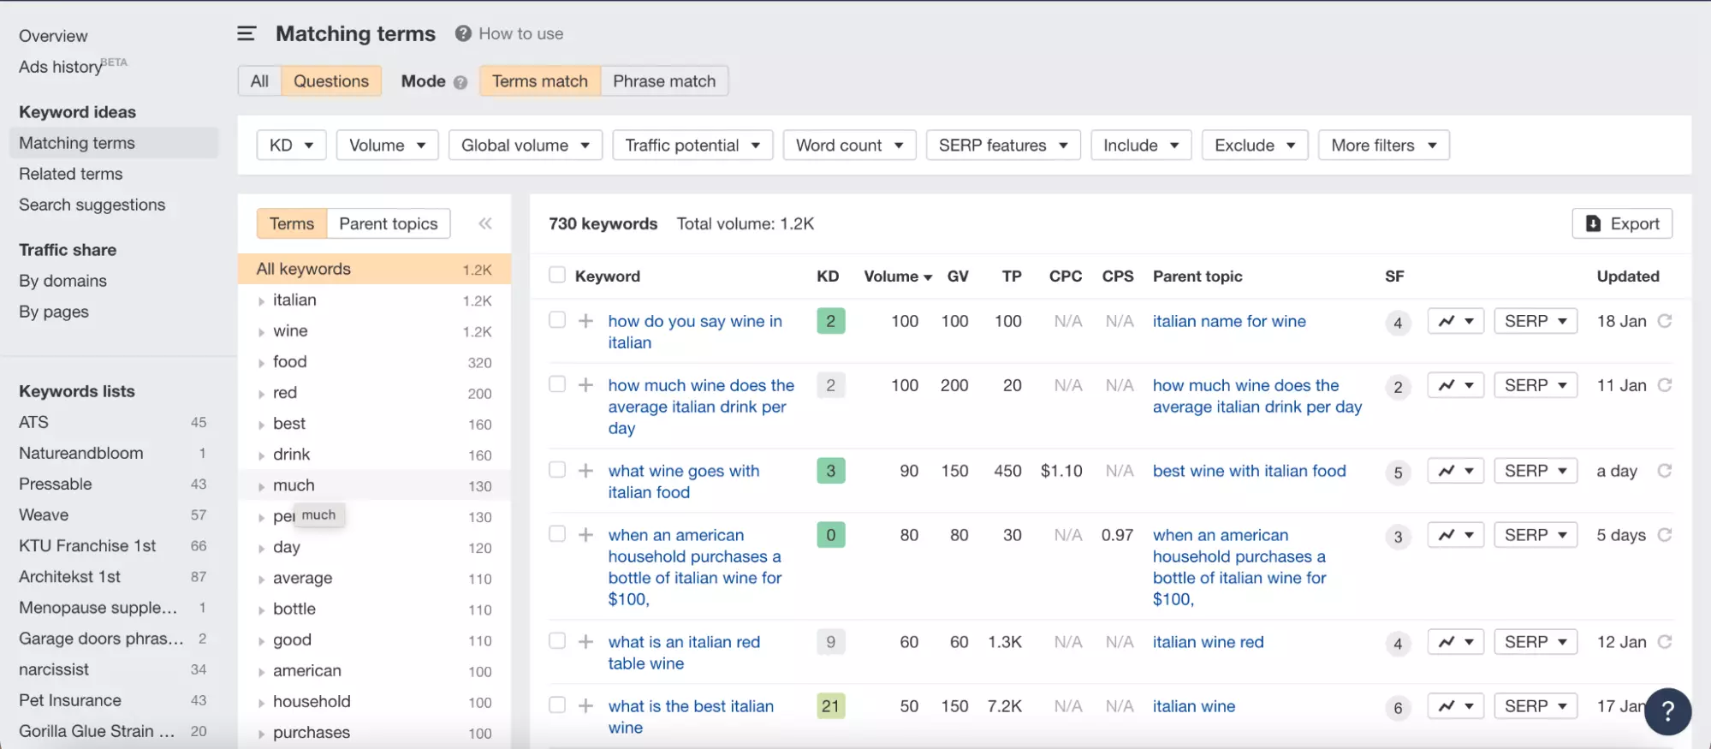Go to Overview in sidebar
This screenshot has height=749, width=1711.
(x=53, y=36)
